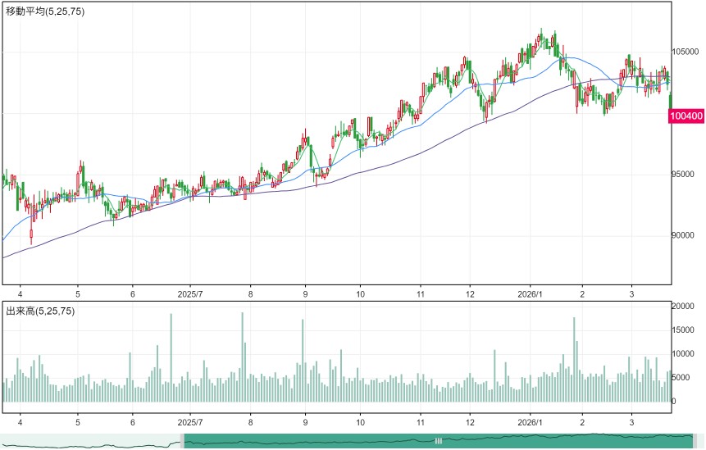Click the 90000 price axis label

click(x=683, y=235)
